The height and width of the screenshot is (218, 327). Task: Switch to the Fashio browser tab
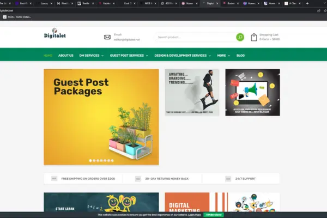tap(105, 3)
